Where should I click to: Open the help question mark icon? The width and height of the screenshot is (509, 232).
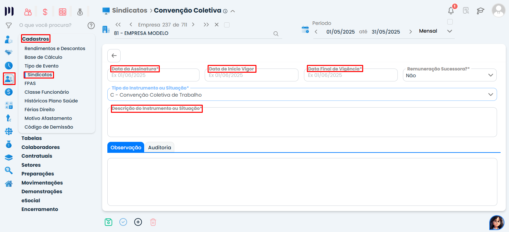pos(91,25)
